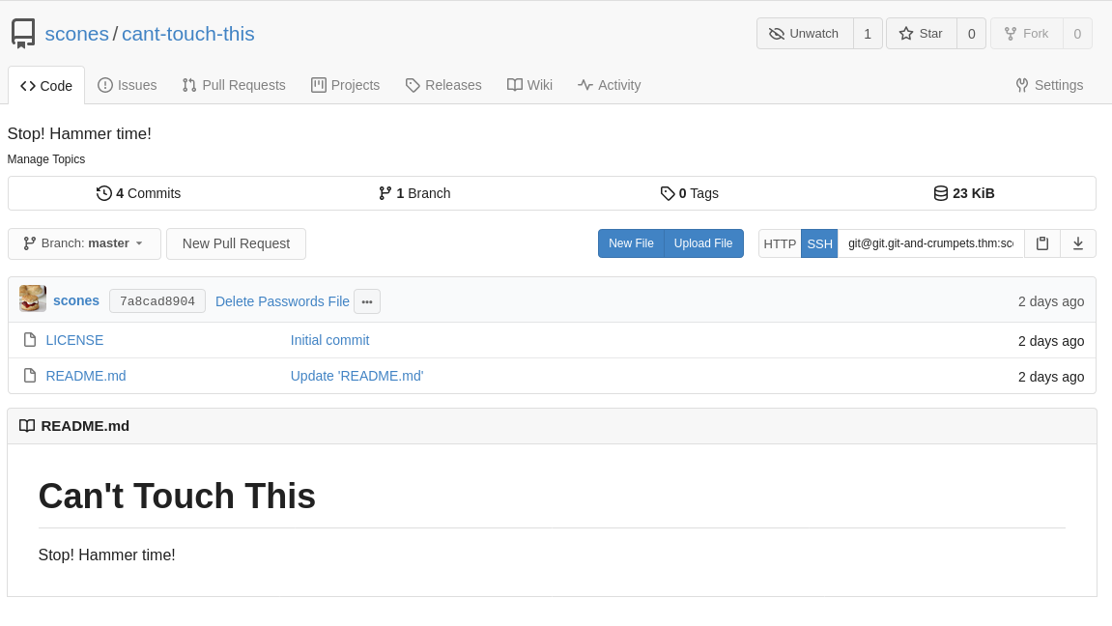Click the database icon beside '23 KiB'
The width and height of the screenshot is (1112, 626).
click(x=941, y=193)
